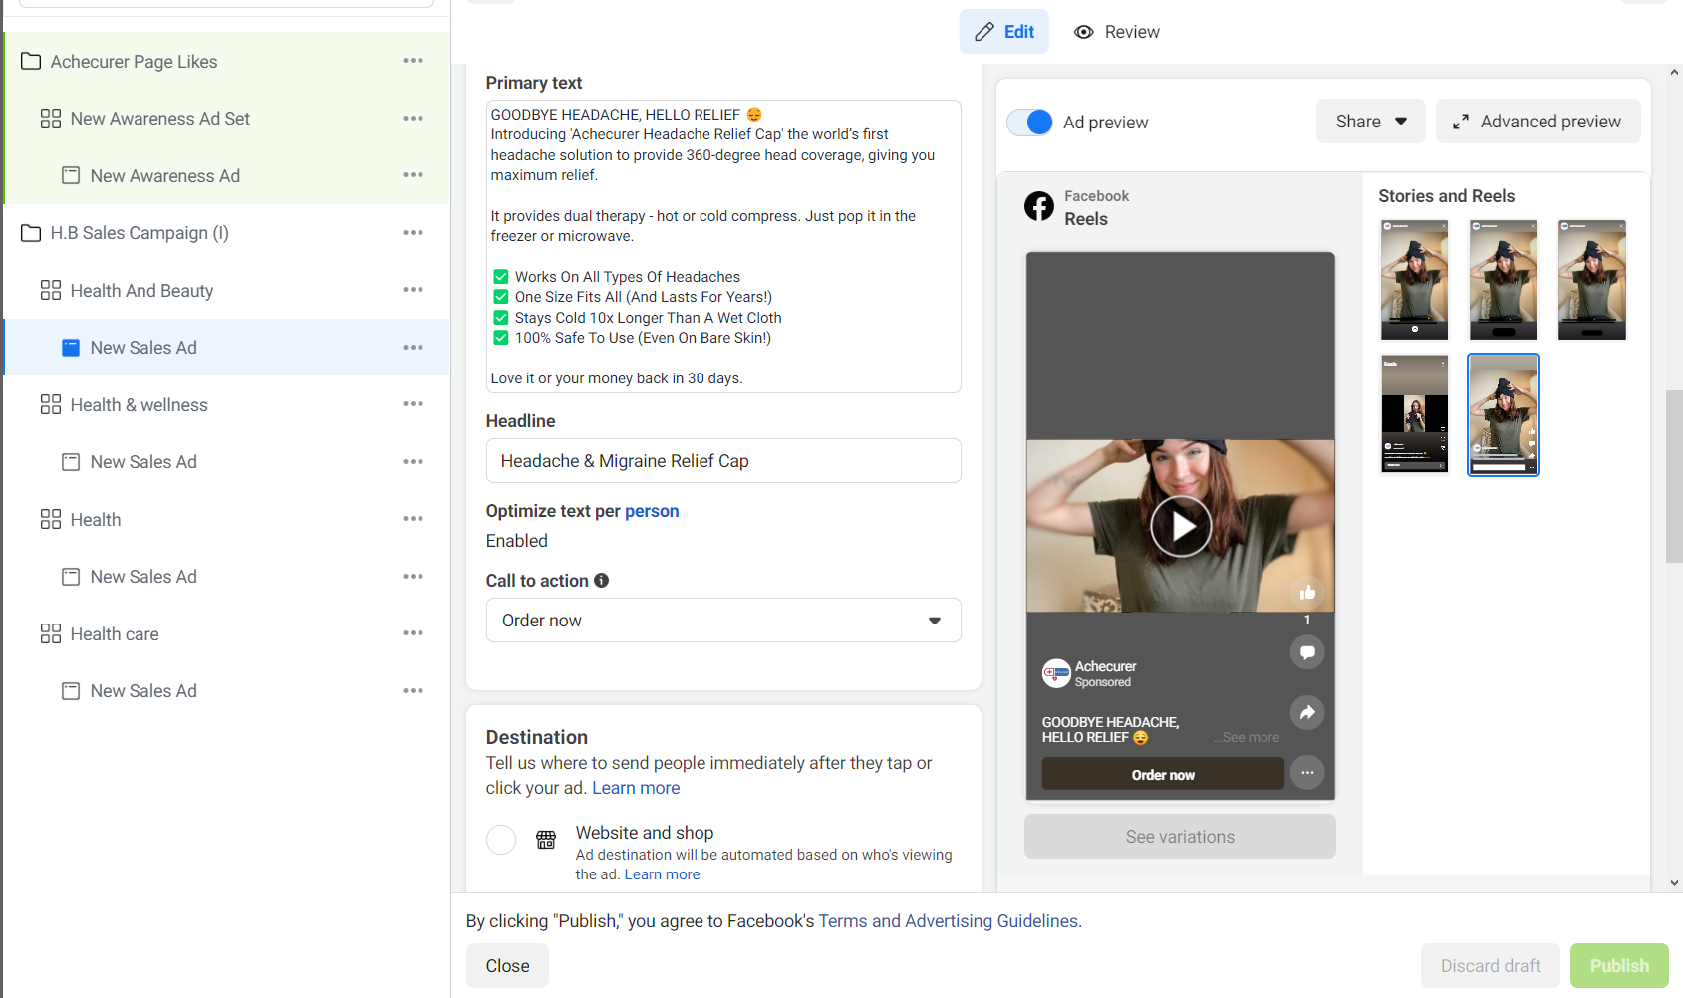
Task: Click the Health care ad set grid icon
Action: pyautogui.click(x=51, y=633)
